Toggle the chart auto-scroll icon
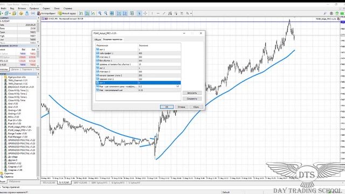The image size is (345, 194). tap(119, 13)
